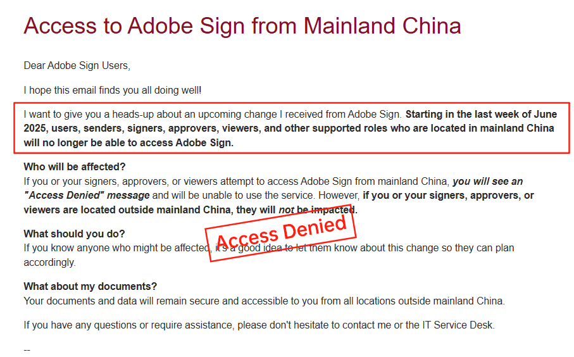Click the word "accordingly." ending the paragraph

[49, 262]
